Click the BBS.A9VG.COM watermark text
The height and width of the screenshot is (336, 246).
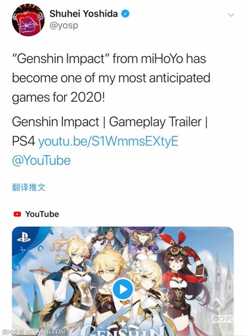point(46,332)
